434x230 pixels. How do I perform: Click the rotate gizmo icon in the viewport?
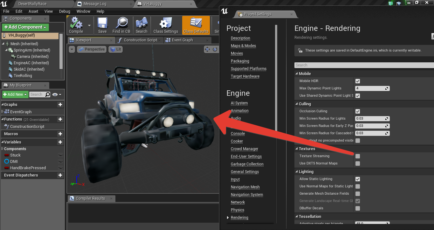[x=215, y=49]
